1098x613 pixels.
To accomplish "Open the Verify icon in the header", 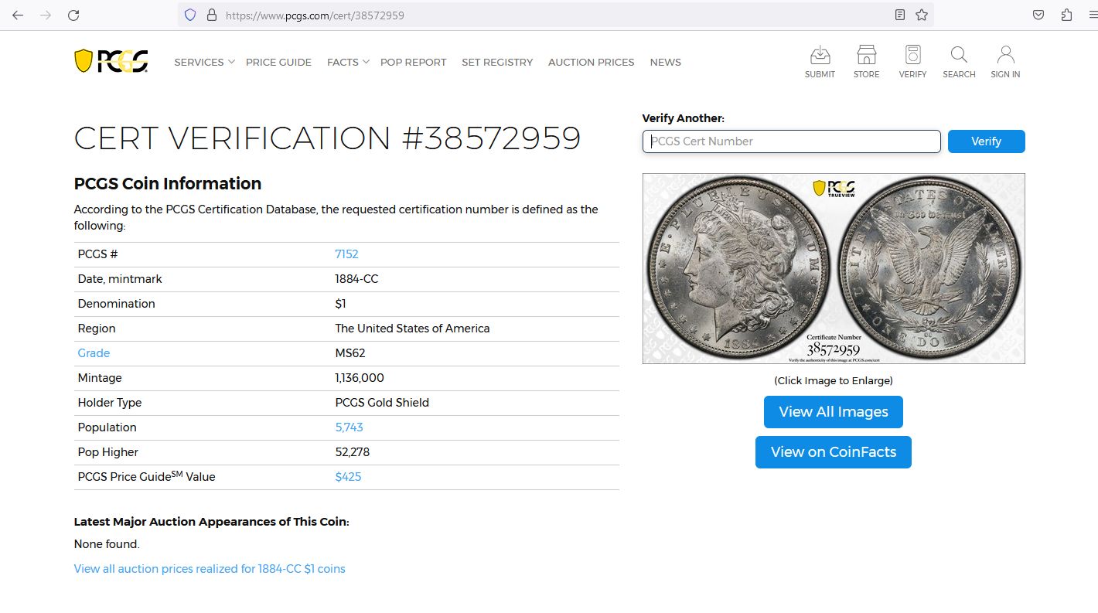I will (912, 62).
